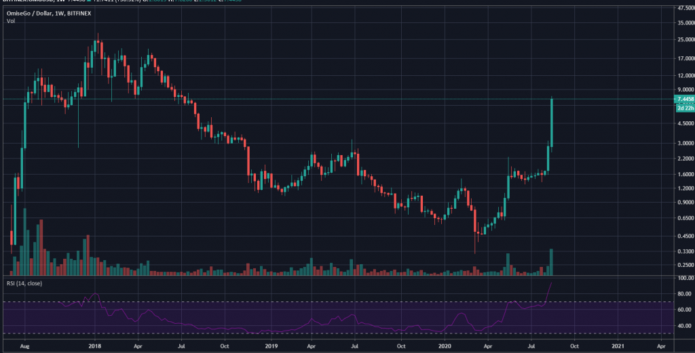Click the 7.4458 current price tag
695x353 pixels.
684,99
